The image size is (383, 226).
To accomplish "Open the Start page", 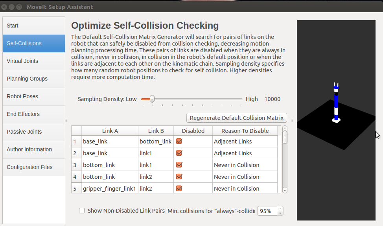I will 34,26.
